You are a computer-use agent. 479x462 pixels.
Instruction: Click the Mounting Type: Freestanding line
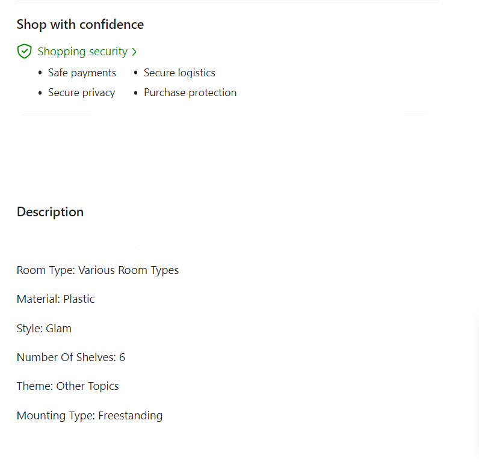90,416
